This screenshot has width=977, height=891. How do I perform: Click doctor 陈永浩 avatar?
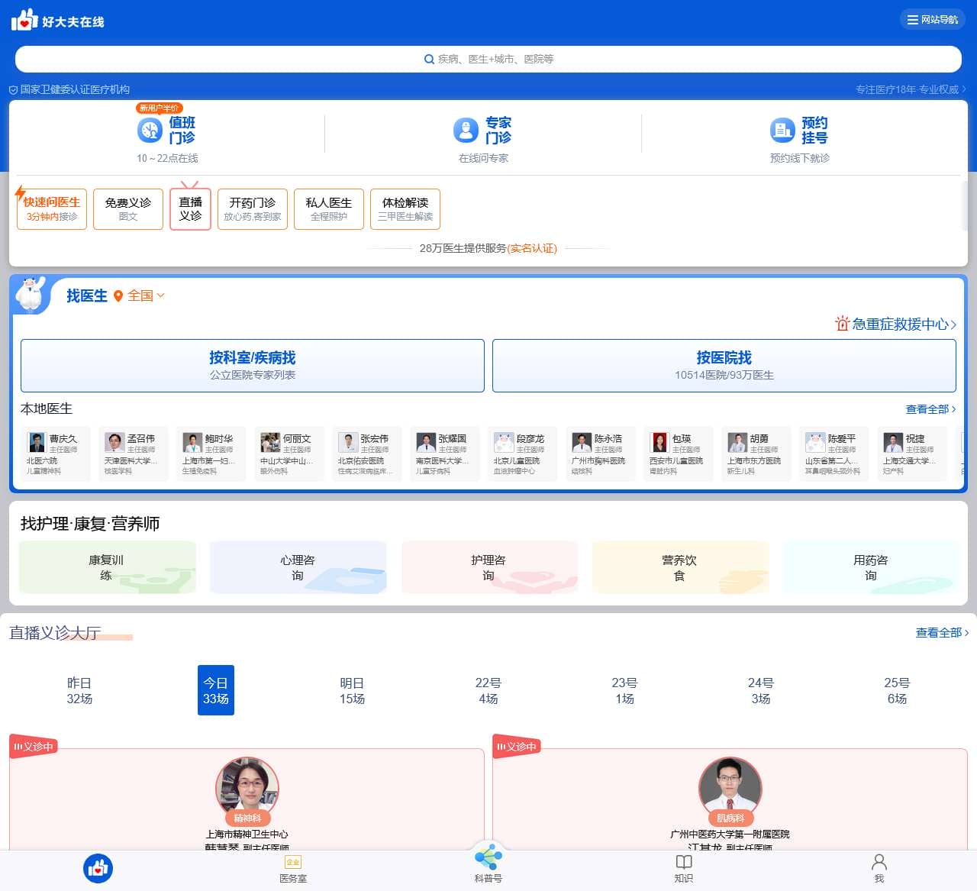point(582,442)
